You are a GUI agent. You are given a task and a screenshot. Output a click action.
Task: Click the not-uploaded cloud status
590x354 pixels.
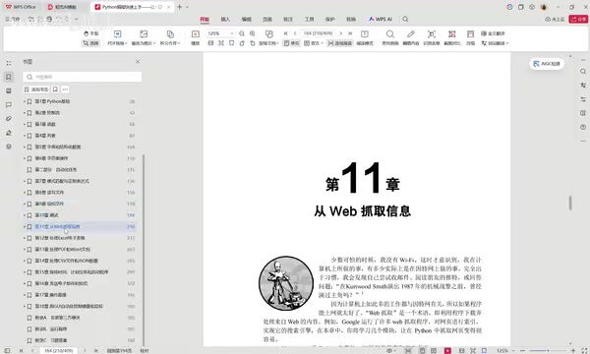click(555, 20)
